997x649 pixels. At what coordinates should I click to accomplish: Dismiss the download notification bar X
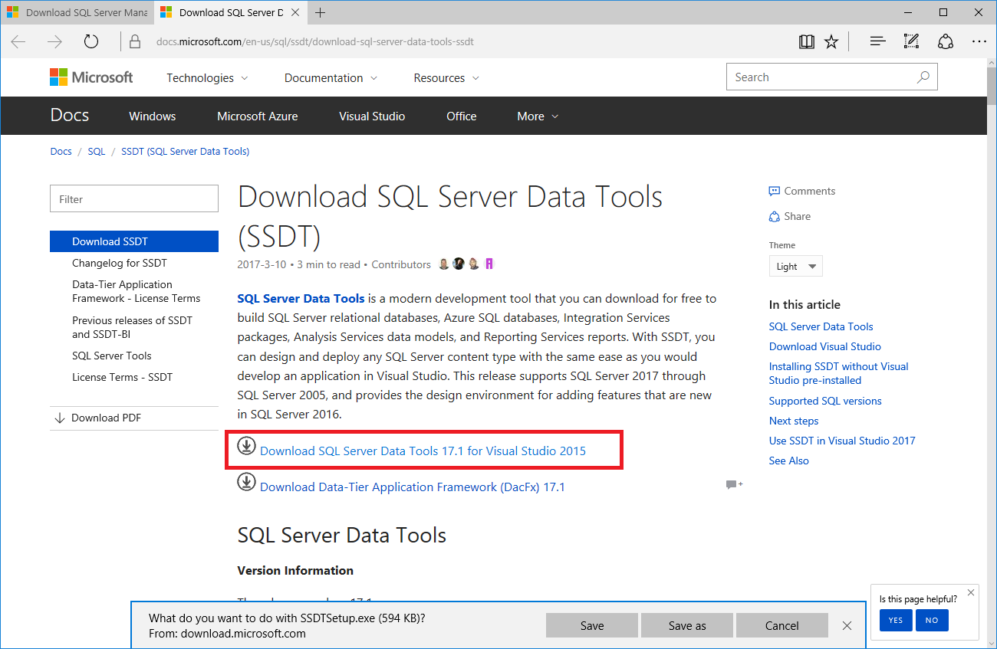click(847, 625)
